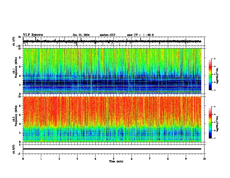Click the "6" kHz tick of ch.2 spectrogram
Screen dimensions: 230x178
[x=20, y=115]
